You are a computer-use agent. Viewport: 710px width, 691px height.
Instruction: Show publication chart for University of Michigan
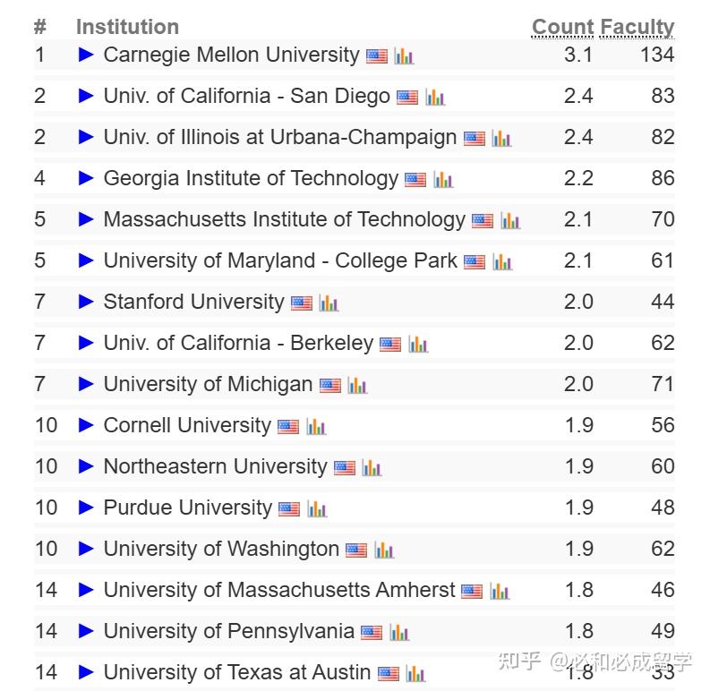[358, 386]
